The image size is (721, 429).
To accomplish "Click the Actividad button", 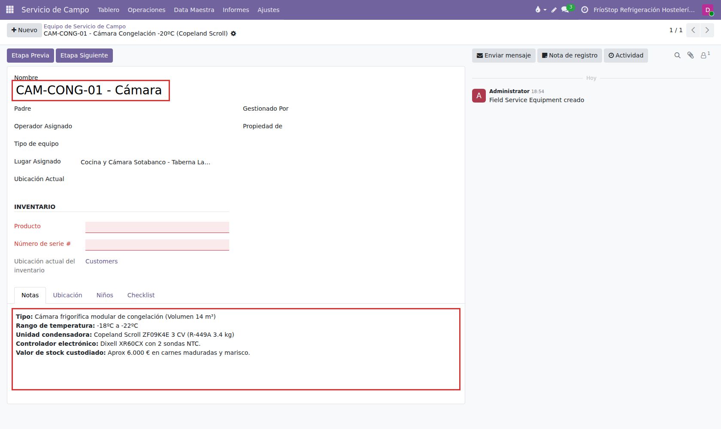I will (x=626, y=55).
